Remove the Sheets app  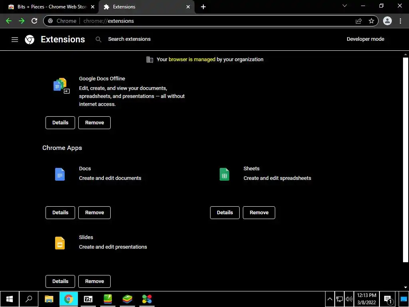tap(259, 213)
